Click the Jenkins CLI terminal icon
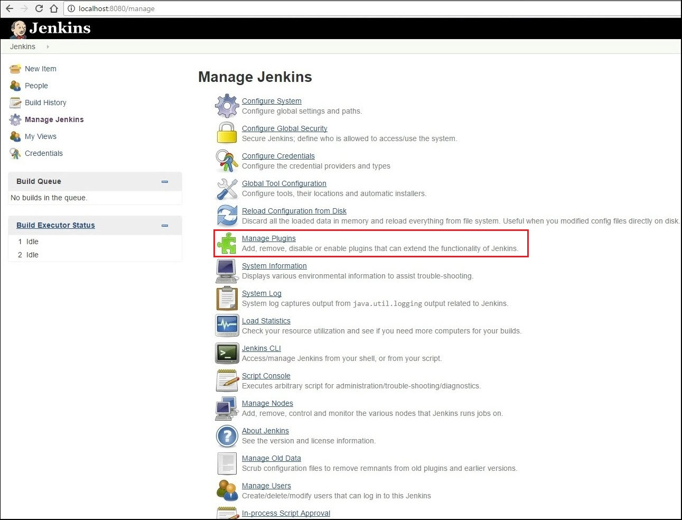682x520 pixels. (x=227, y=353)
